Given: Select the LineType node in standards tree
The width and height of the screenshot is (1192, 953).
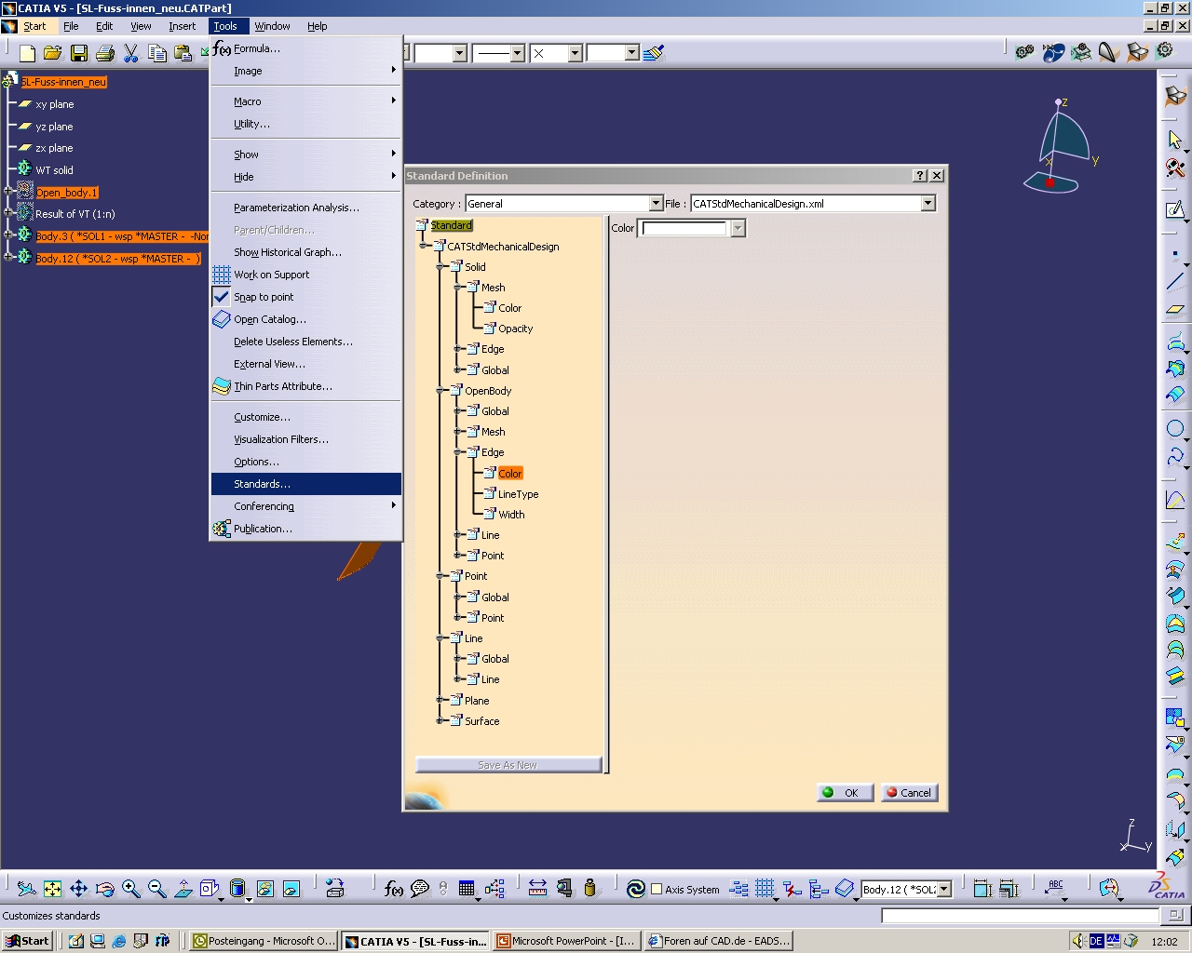Looking at the screenshot, I should [x=518, y=494].
